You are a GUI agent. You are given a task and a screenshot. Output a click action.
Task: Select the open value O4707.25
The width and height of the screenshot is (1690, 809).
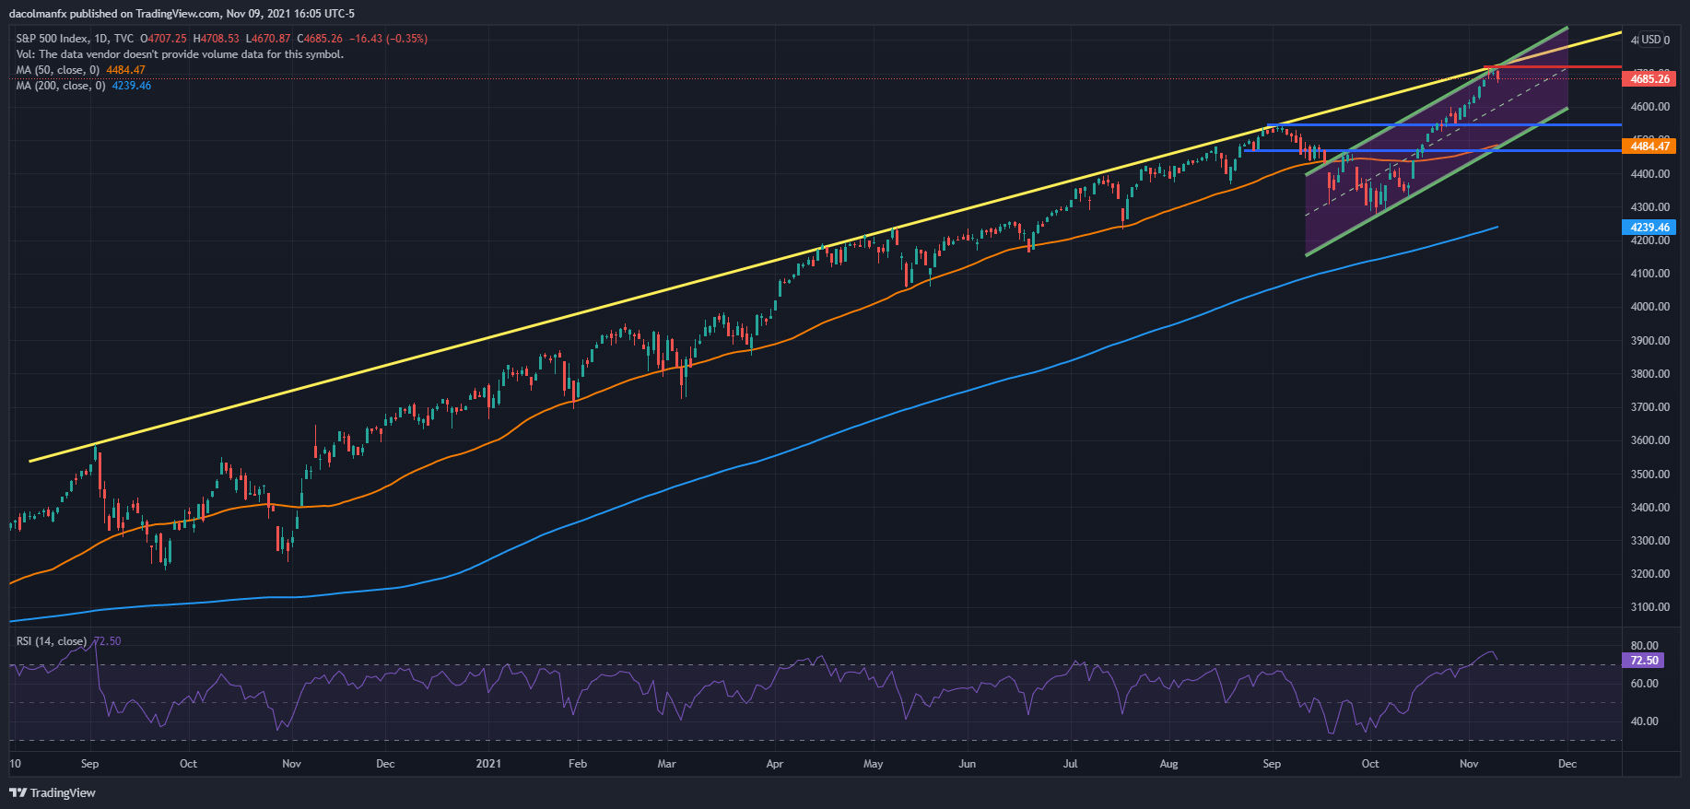(163, 39)
